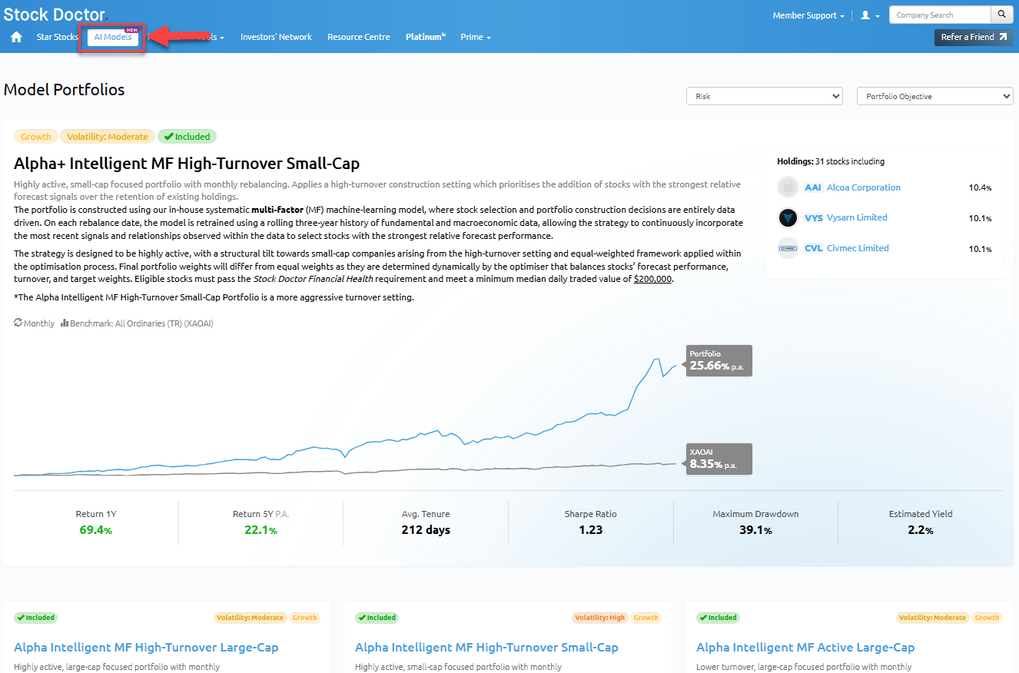Click the Volatility: High tag on bottom card

click(600, 618)
